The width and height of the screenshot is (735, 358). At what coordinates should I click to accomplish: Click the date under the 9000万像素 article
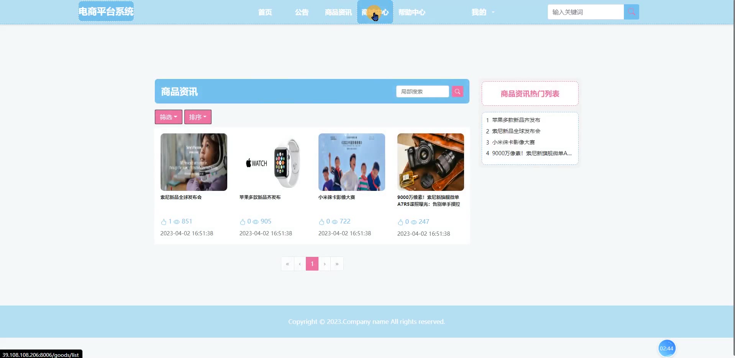point(423,234)
